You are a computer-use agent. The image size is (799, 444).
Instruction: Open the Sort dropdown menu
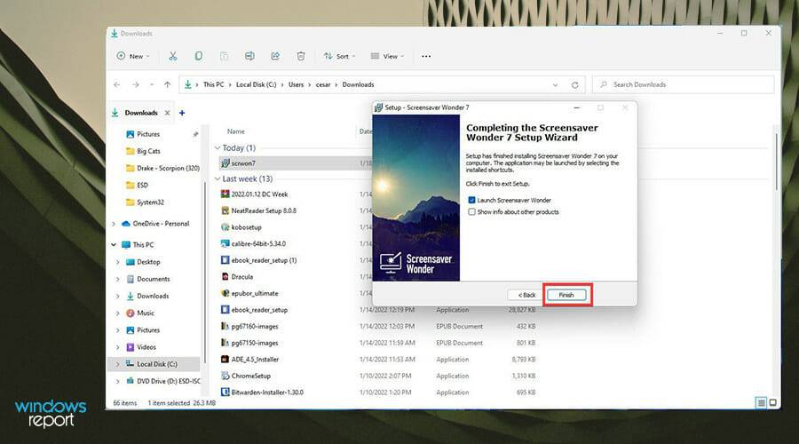[339, 56]
